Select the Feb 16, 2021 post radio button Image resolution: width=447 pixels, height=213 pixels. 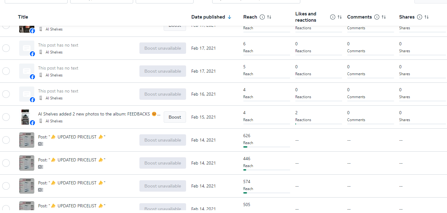(x=6, y=94)
